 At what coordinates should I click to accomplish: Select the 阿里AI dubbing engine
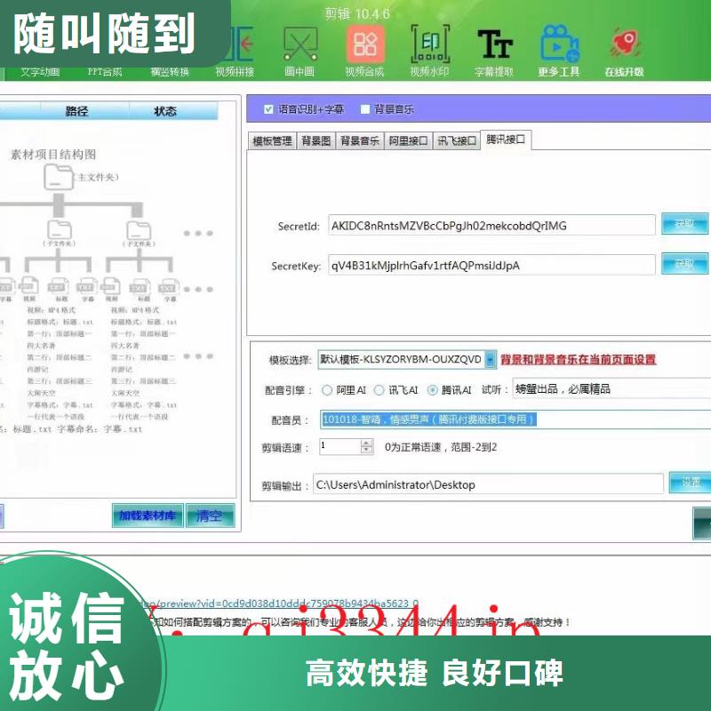(327, 390)
